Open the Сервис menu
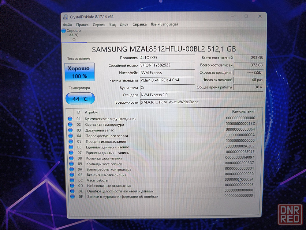306x230 pixels. coord(99,25)
